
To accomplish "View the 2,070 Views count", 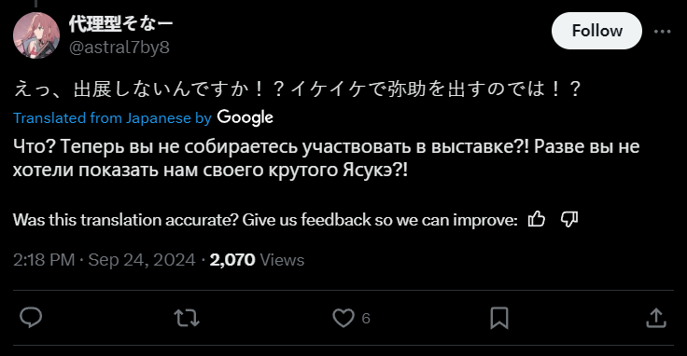I will [x=257, y=260].
